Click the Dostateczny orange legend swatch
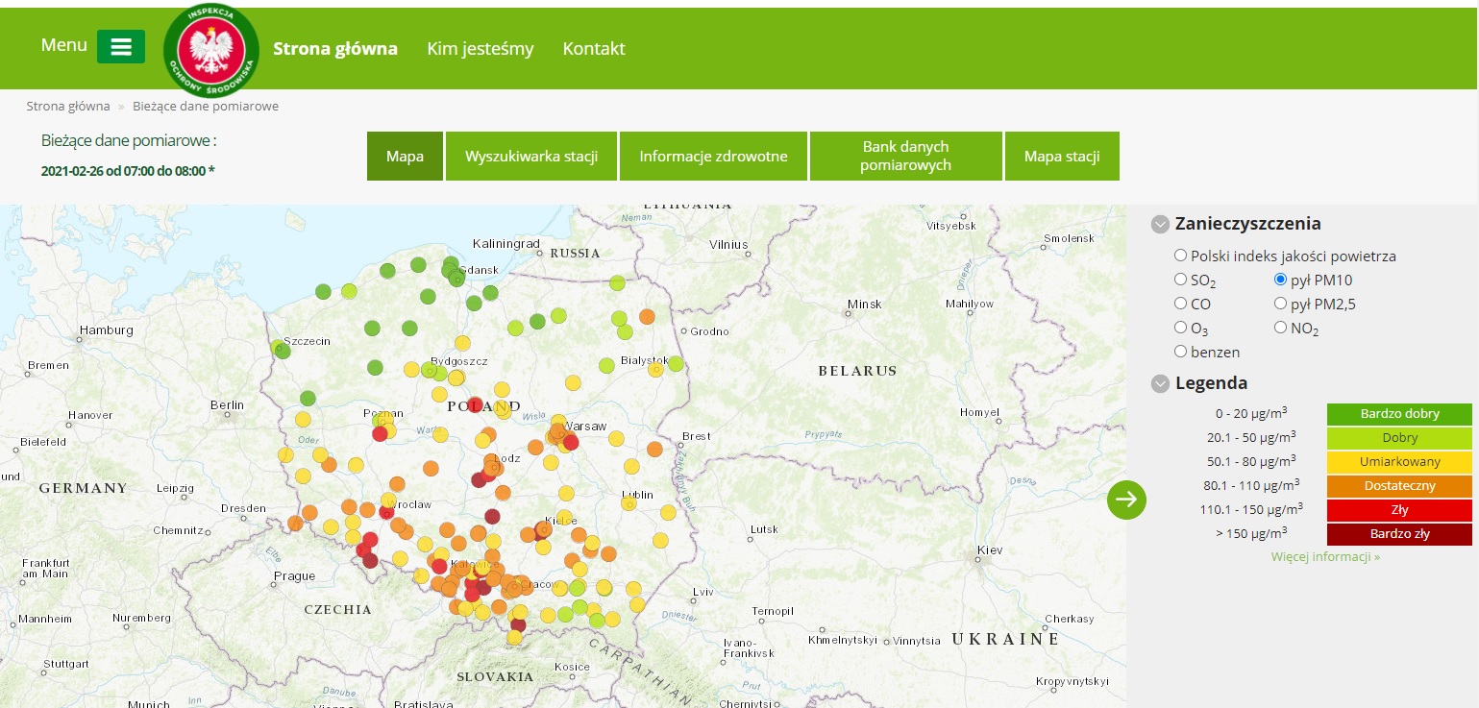 (x=1399, y=486)
